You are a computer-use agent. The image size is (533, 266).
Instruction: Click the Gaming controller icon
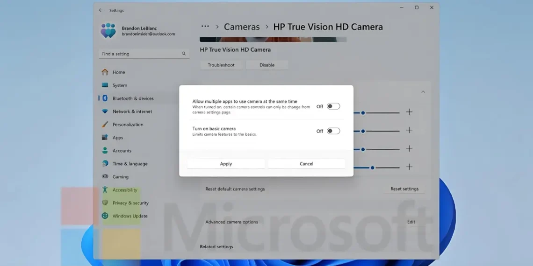coord(105,177)
